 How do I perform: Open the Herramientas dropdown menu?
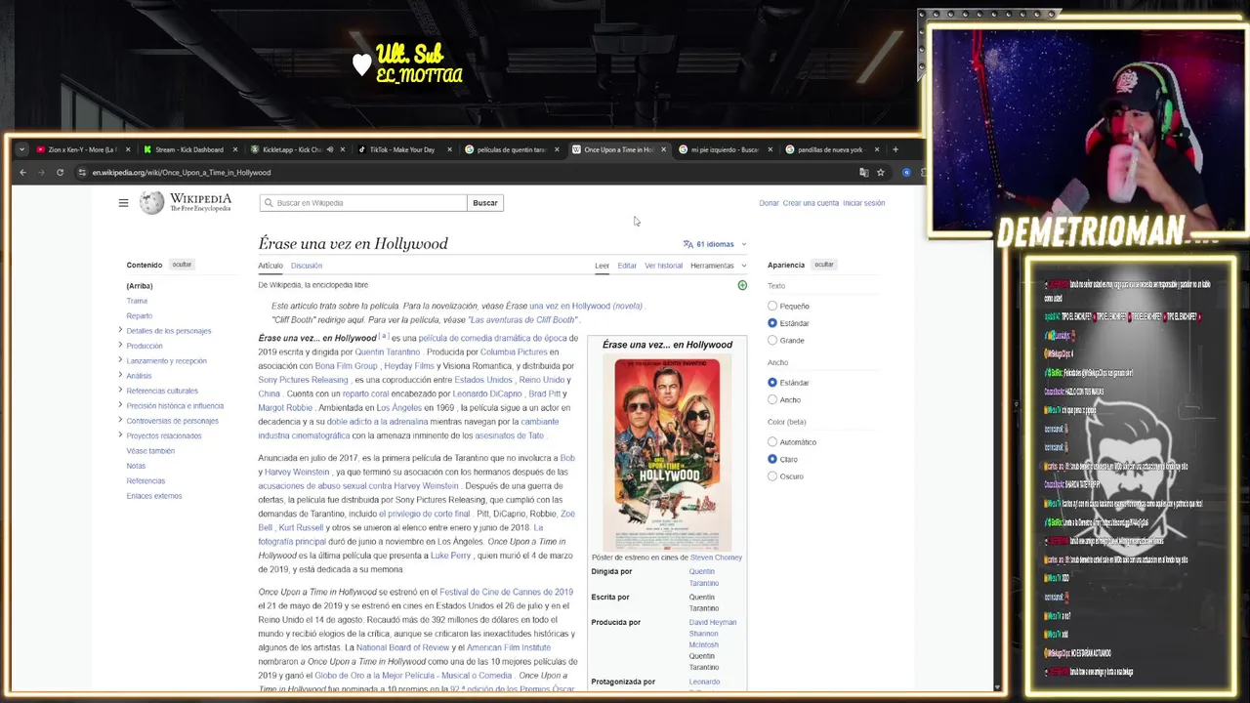718,266
